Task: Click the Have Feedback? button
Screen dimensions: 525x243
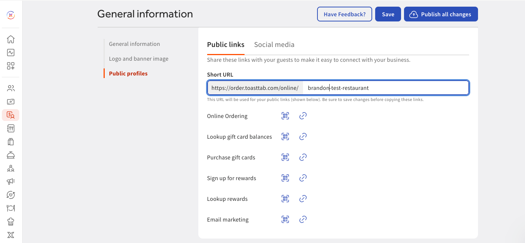Action: coord(344,14)
